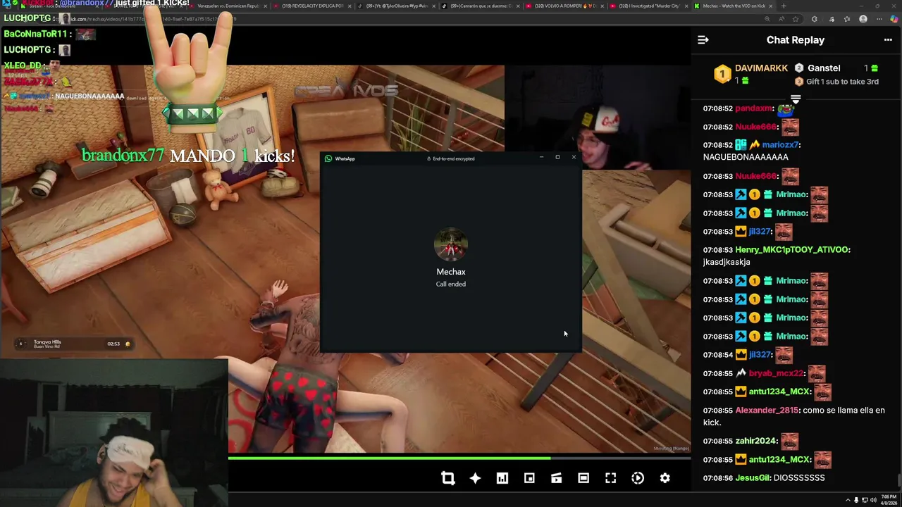Maximize the WhatsApp call window
Viewport: 902px width, 507px height.
(x=557, y=157)
